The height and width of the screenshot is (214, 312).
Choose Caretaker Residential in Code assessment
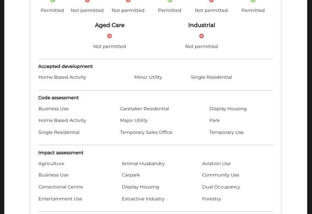pos(144,109)
